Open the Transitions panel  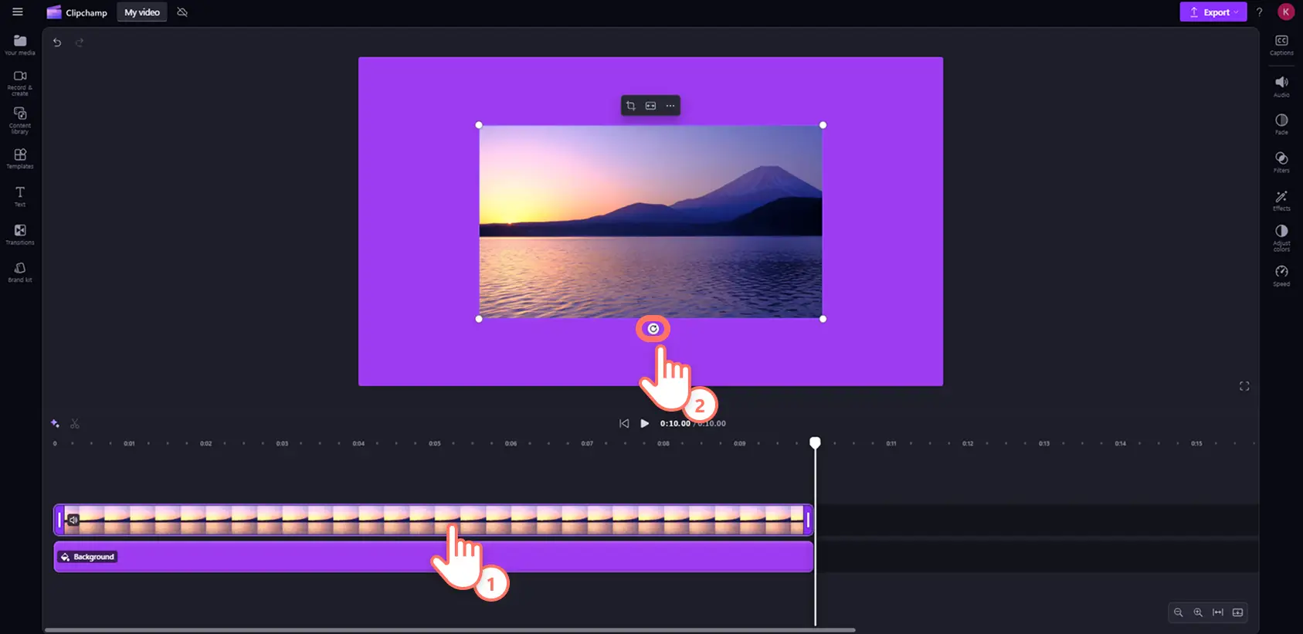[20, 234]
